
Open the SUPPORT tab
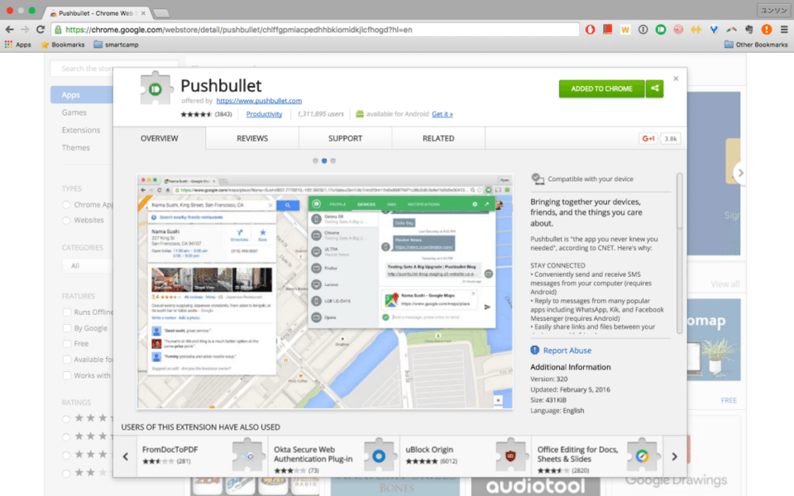click(x=346, y=138)
